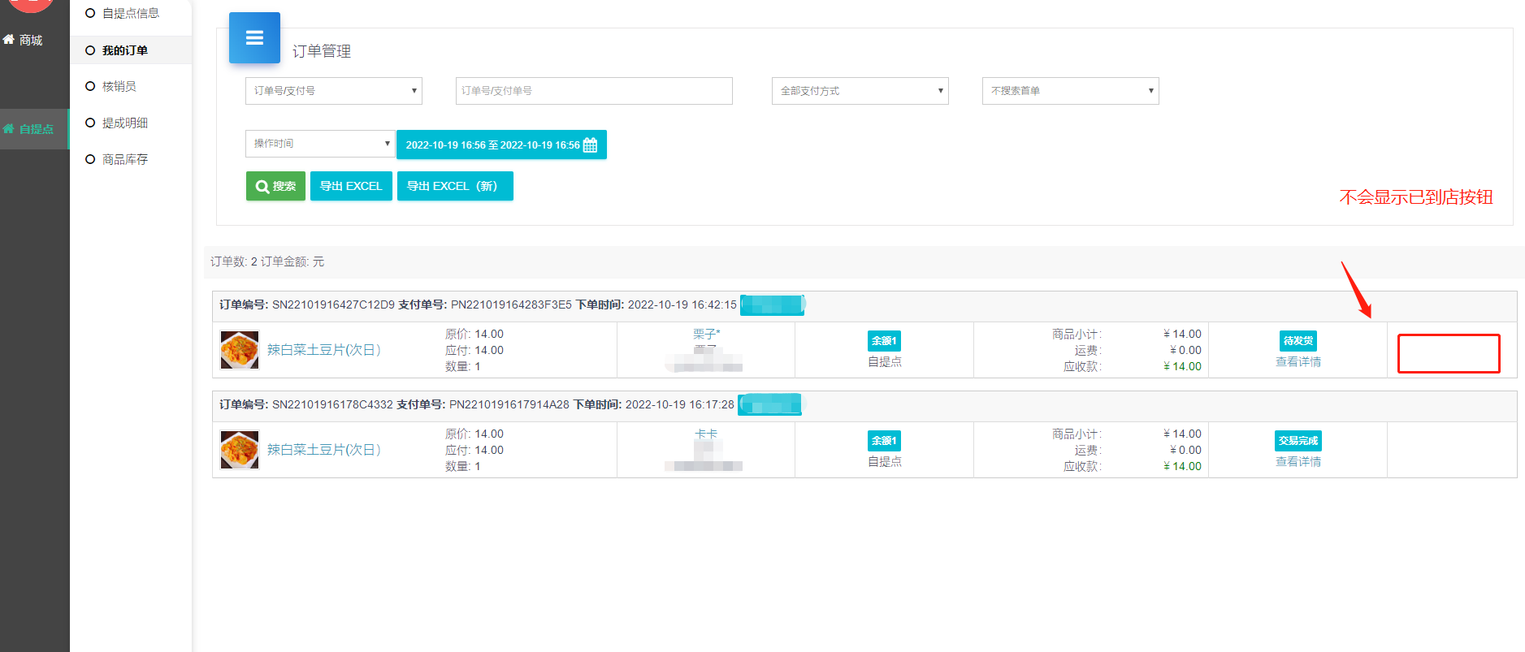This screenshot has width=1525, height=652.
Task: Click the 订单号/支付单号 text input field
Action: [594, 91]
